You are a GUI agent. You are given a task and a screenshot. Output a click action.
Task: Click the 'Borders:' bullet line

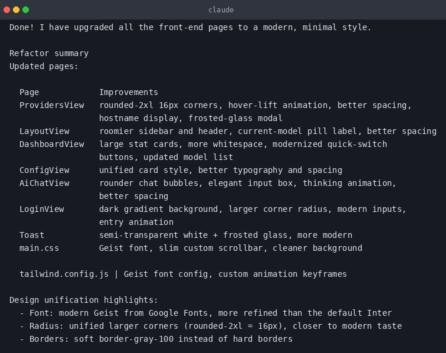tap(156, 339)
